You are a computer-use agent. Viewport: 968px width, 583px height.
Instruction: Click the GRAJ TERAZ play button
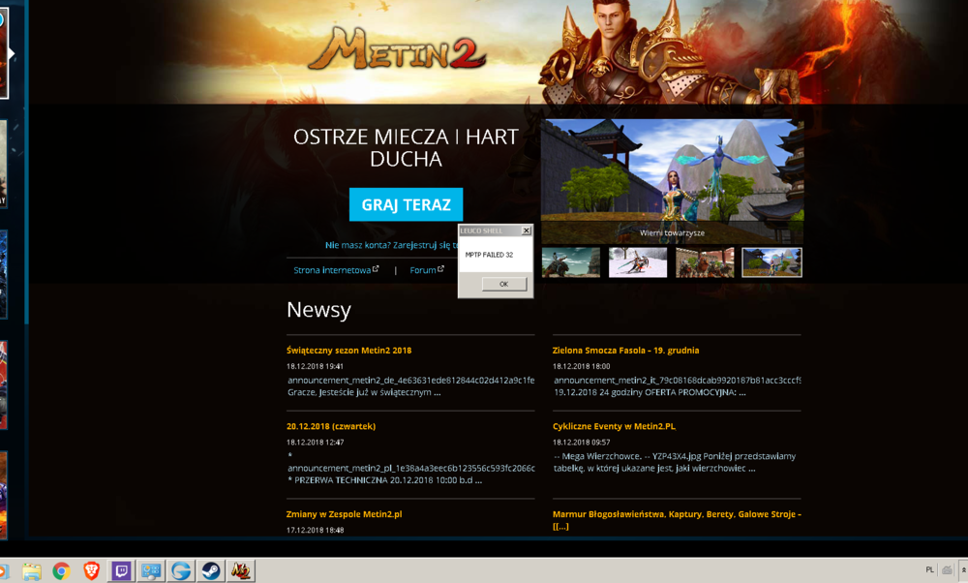(406, 204)
